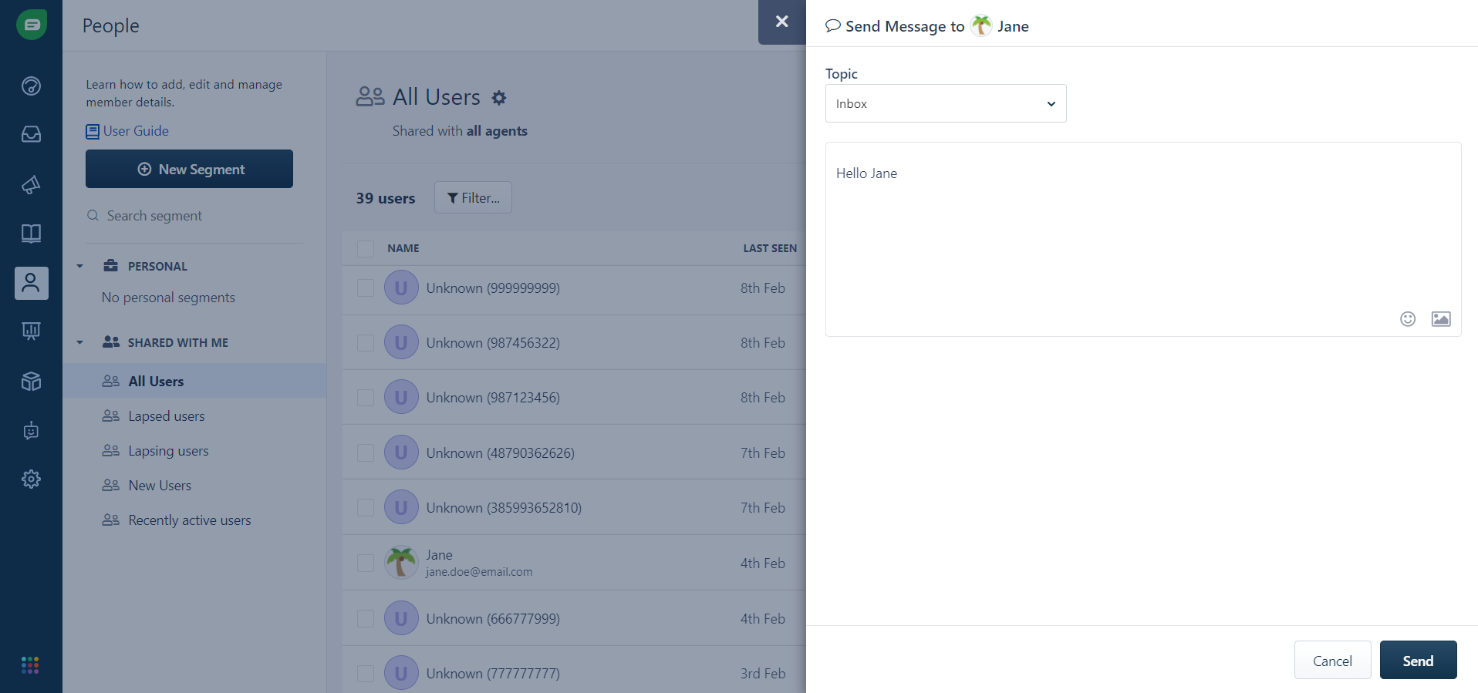
Task: Toggle the select-all checkbox in table header
Action: tap(366, 248)
